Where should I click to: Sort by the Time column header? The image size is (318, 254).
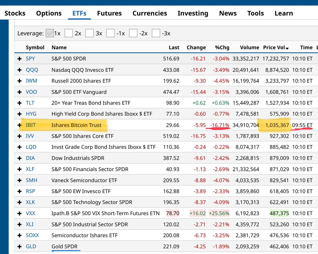(306, 48)
